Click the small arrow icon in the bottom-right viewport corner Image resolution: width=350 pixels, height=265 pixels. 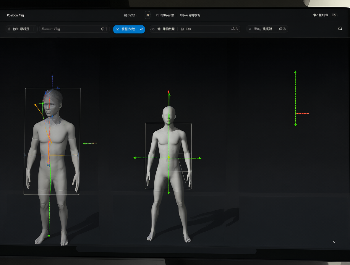click(x=334, y=242)
